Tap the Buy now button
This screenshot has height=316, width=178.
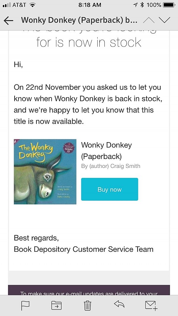[109, 189]
